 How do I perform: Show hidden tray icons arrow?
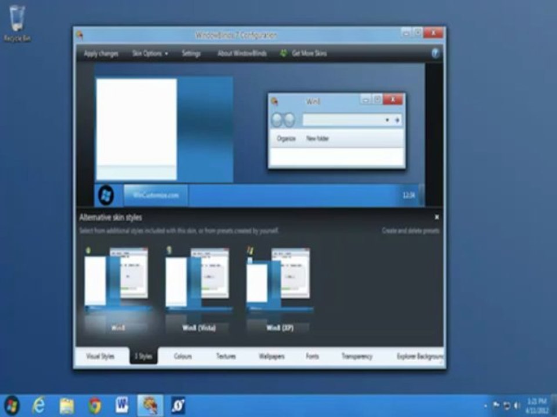(x=486, y=405)
